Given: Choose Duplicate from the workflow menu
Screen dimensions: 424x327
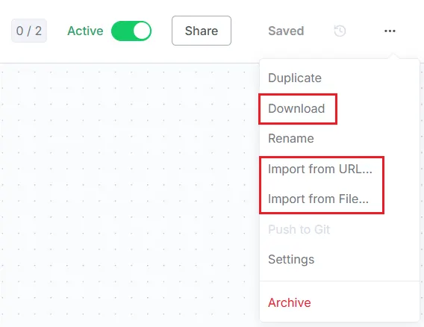Looking at the screenshot, I should pos(295,78).
